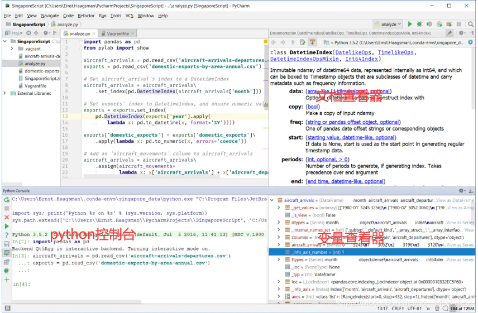Click the pin icon in Documentation panel header
Viewport: 478px width, 313px height.
450,33
